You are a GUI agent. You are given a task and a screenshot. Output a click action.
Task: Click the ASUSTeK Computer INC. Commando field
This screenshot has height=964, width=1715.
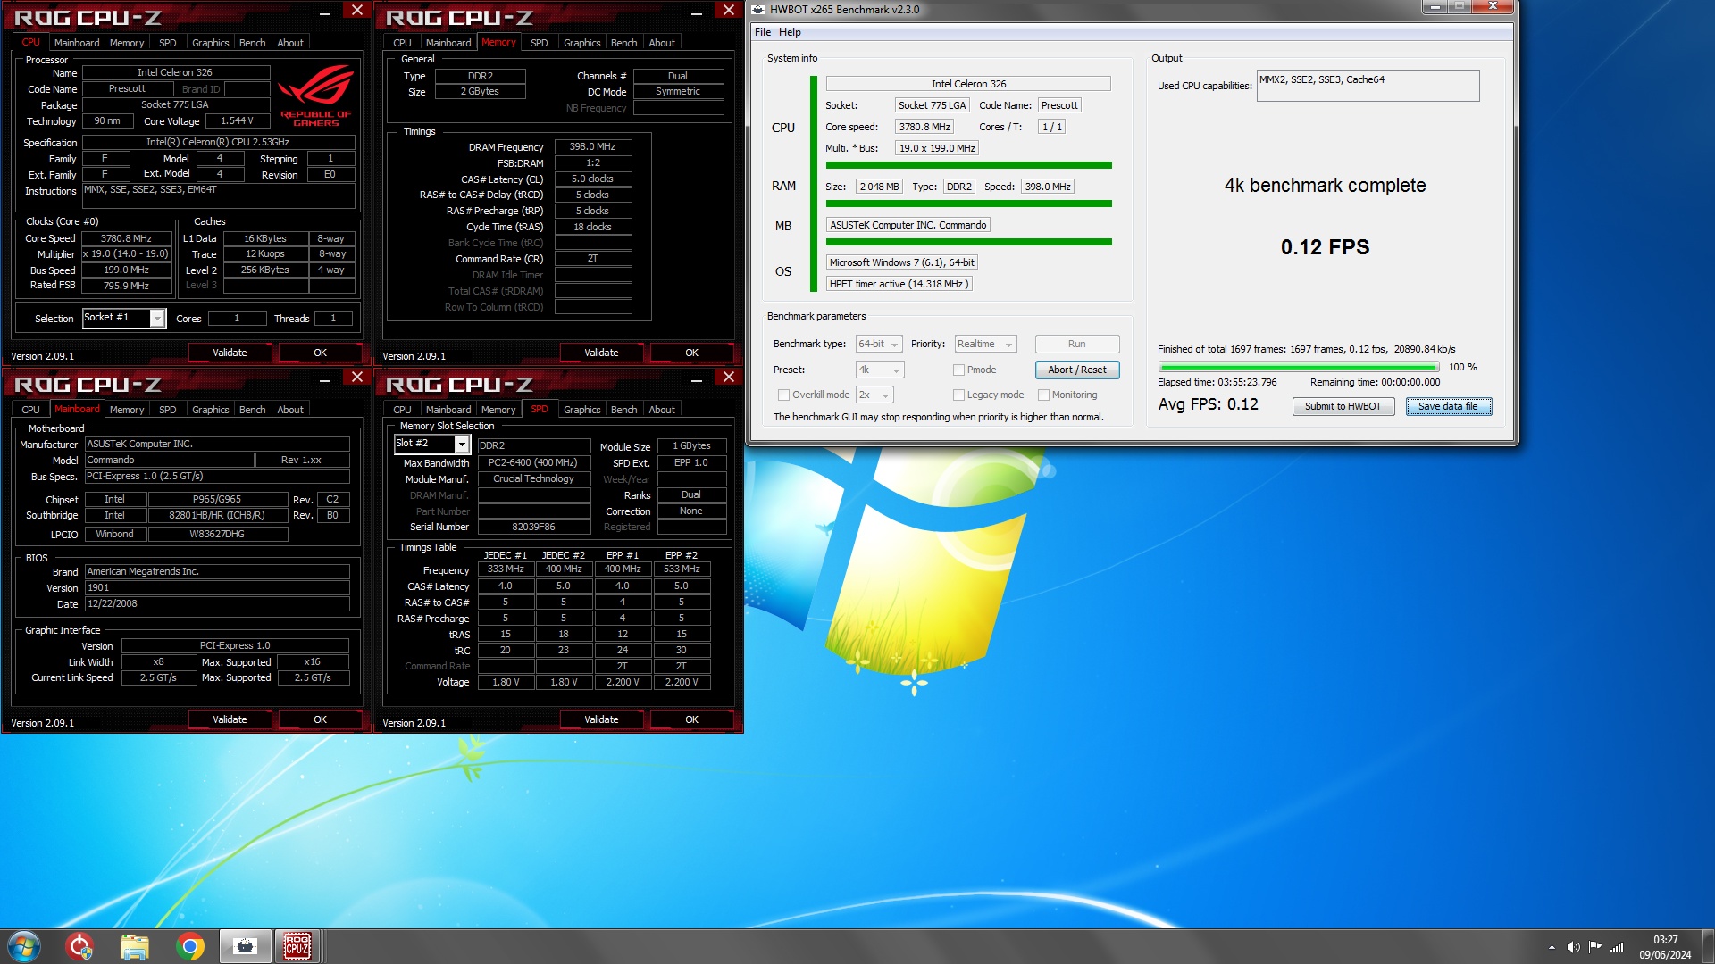pyautogui.click(x=908, y=225)
